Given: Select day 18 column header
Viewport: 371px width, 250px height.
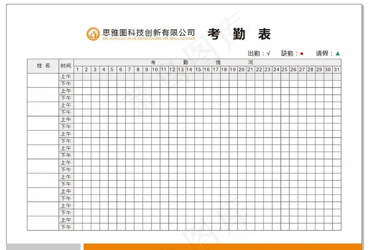Looking at the screenshot, I should 225,69.
